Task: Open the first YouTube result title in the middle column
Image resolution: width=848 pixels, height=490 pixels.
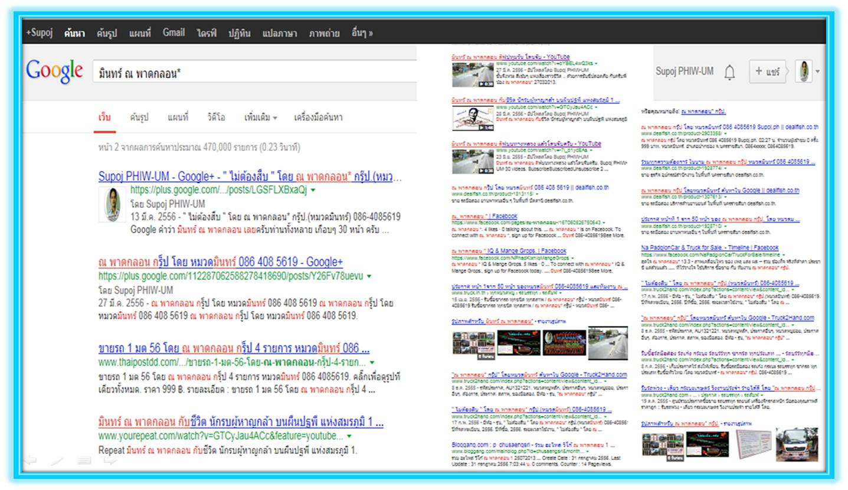Action: click(x=510, y=57)
